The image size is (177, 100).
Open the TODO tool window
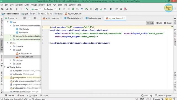pos(44,96)
